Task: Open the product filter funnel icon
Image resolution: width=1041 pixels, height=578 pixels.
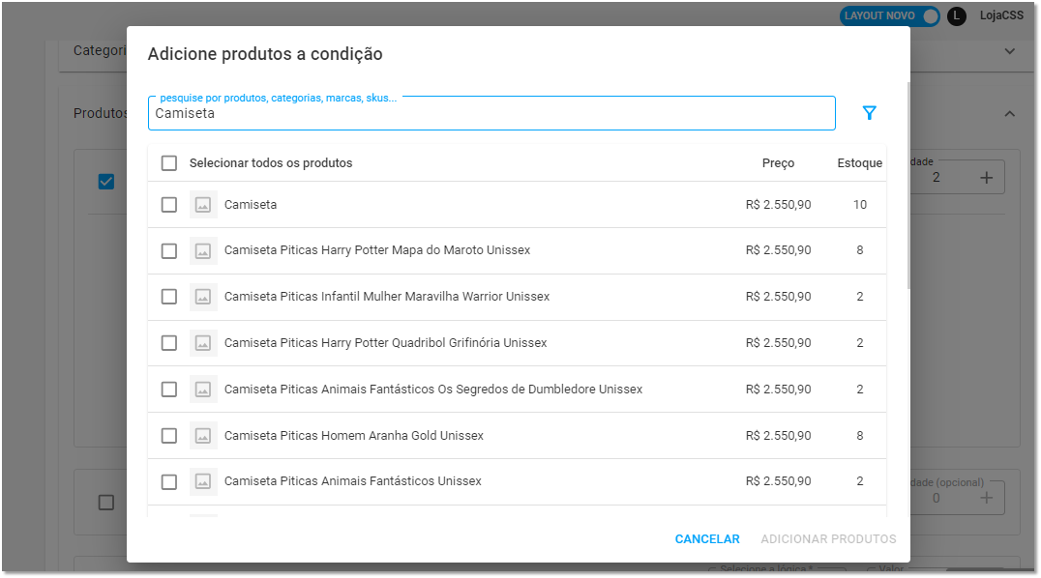Action: [x=869, y=113]
